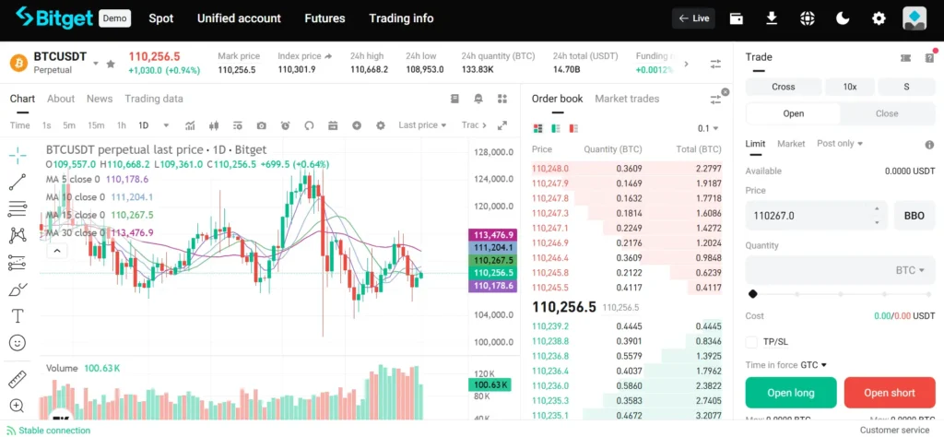944x437 pixels.
Task: Switch to the Market trades tab
Action: [627, 99]
